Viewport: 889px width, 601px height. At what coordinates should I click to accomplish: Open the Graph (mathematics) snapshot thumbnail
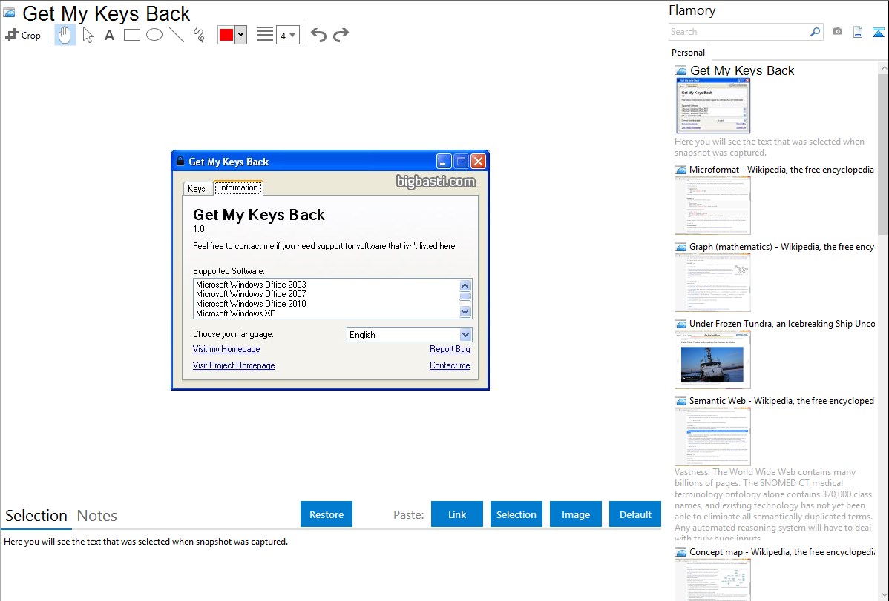point(712,282)
